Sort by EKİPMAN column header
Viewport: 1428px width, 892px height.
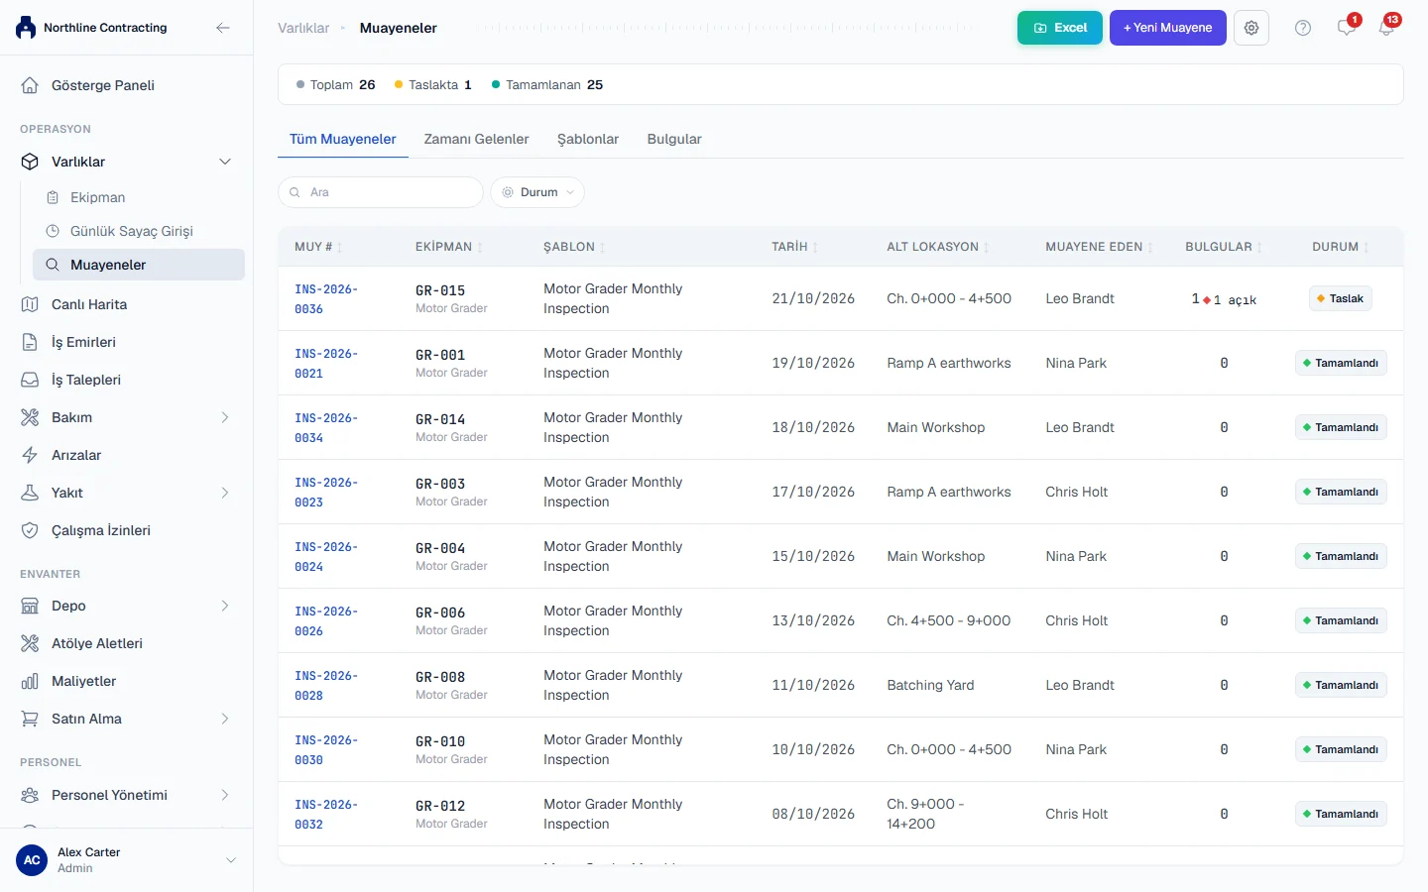coord(449,247)
